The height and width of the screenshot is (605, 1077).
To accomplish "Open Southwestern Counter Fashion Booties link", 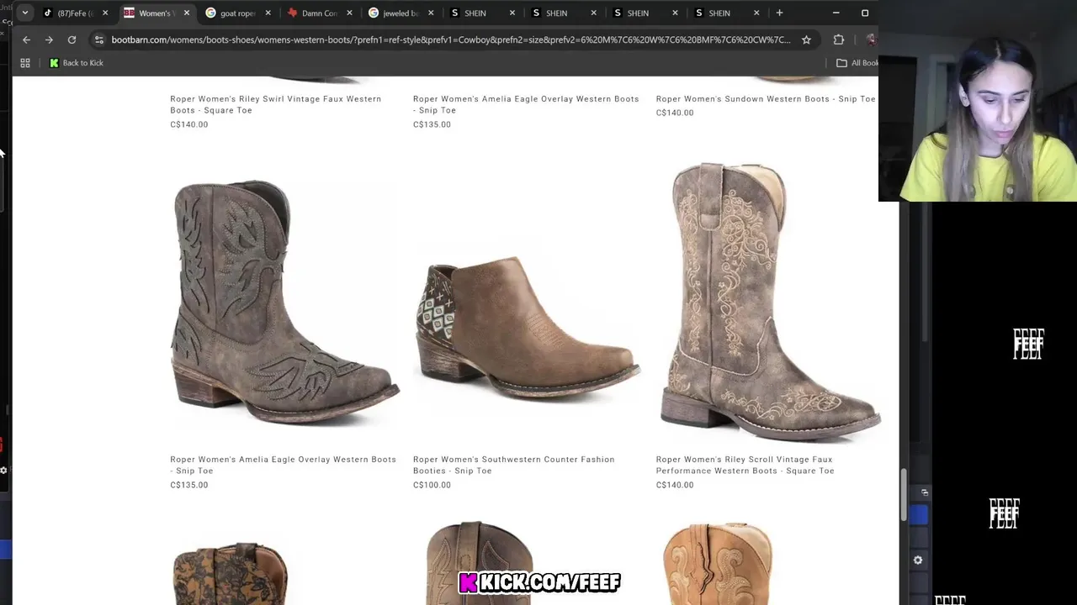I will (x=513, y=465).
